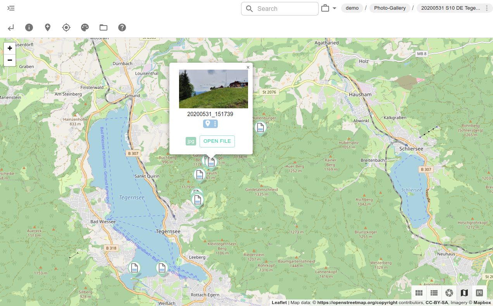
Task: Click the photo thumbnail in the popup
Action: tap(213, 89)
